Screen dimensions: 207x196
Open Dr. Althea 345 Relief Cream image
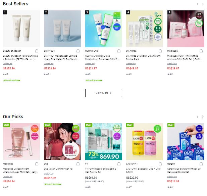click(145, 28)
